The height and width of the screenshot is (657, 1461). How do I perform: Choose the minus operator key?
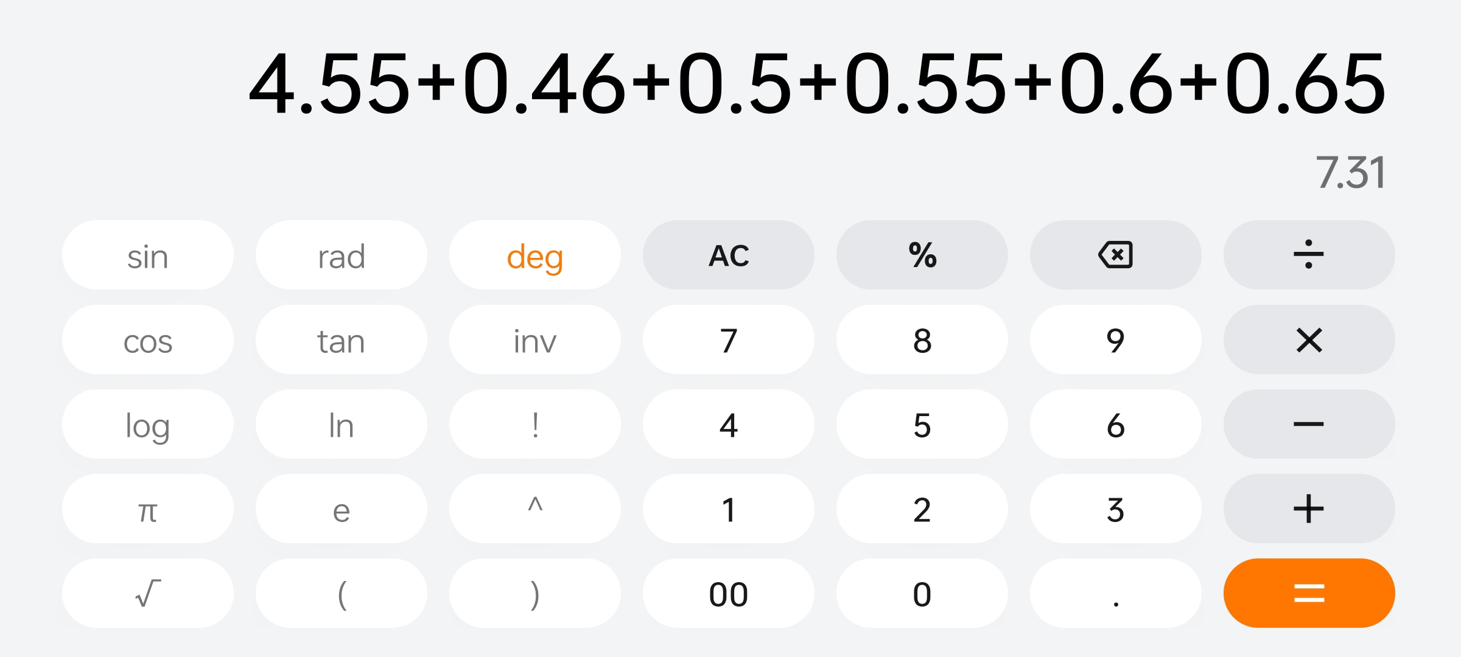[x=1309, y=424]
